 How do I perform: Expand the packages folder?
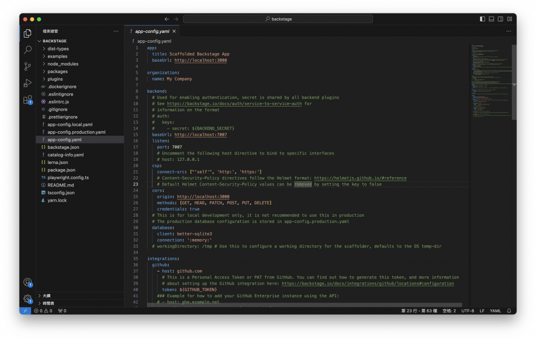point(80,71)
